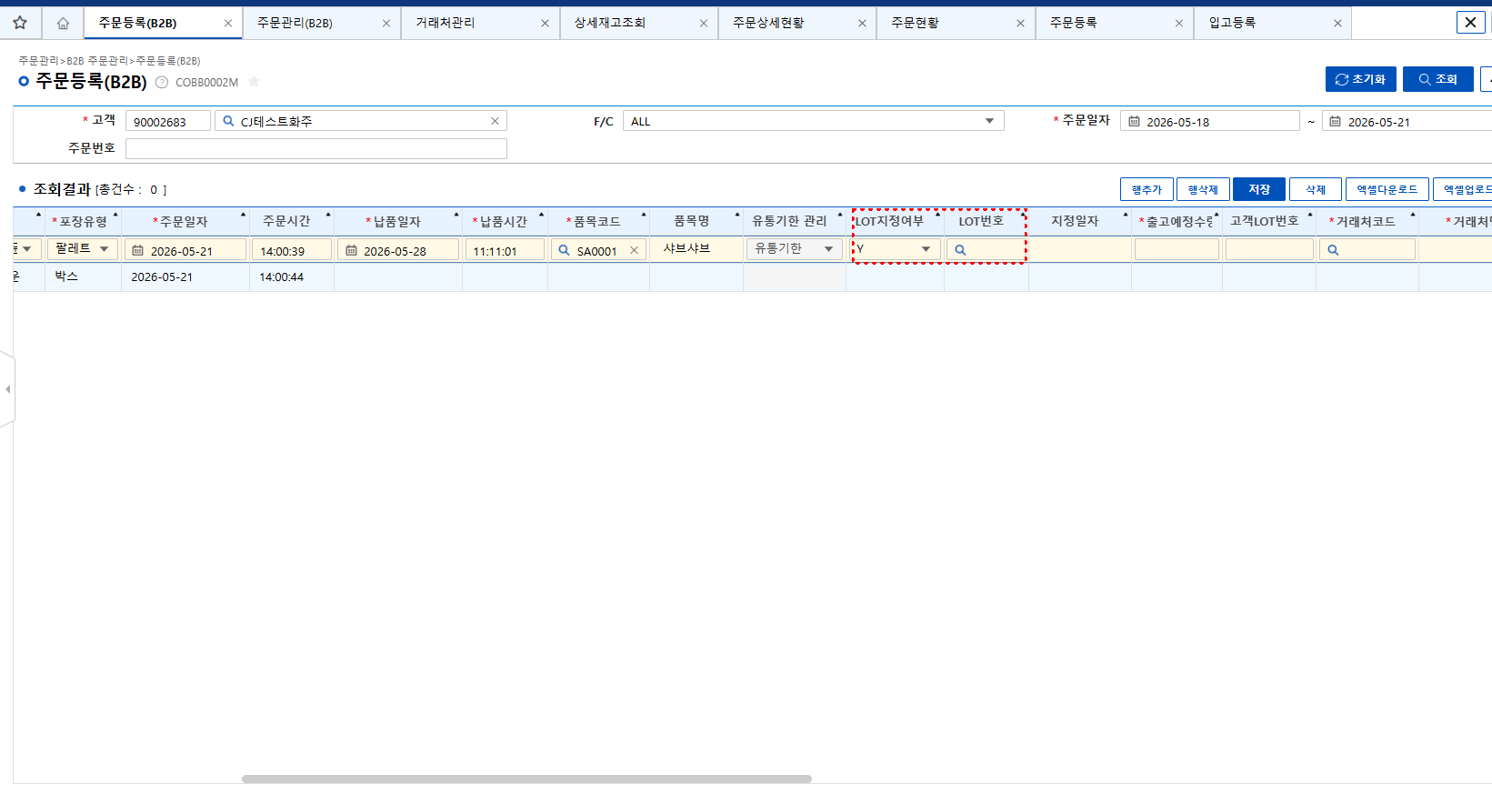Image resolution: width=1492 pixels, height=794 pixels.
Task: Sort by 거래처코드 column header
Action: [1367, 221]
